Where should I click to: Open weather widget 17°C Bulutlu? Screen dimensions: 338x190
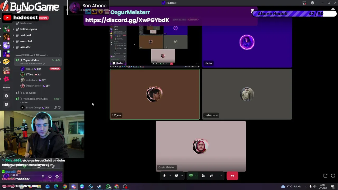(x=291, y=187)
